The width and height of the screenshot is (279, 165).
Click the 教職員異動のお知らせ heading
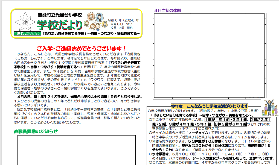pos(36,131)
